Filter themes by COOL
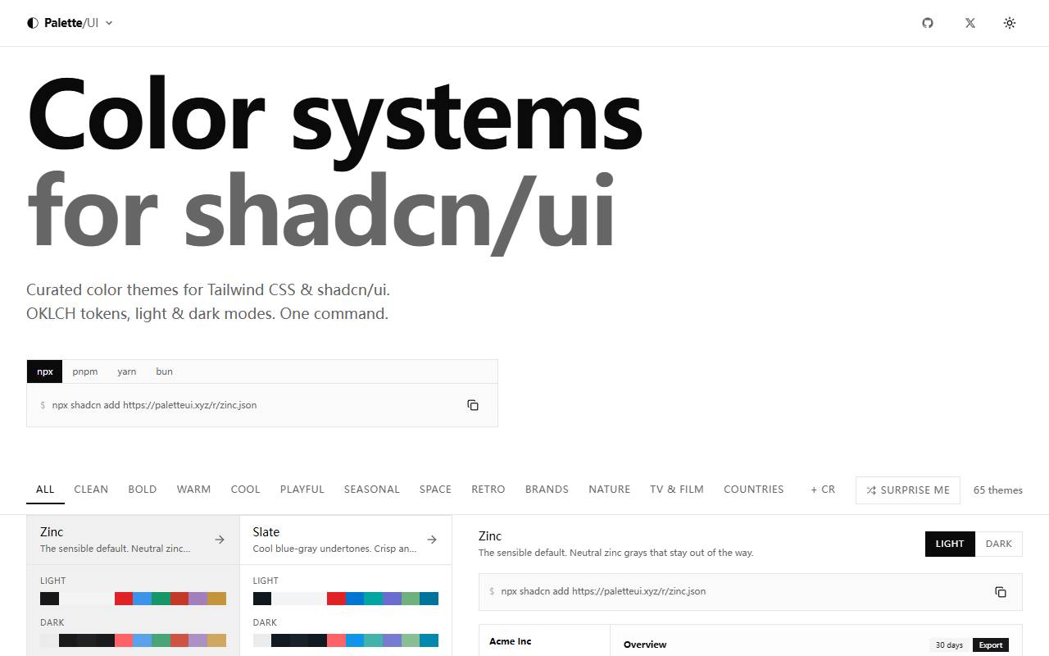Screen dimensions: 1049x656 click(x=245, y=490)
